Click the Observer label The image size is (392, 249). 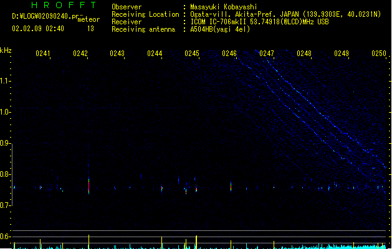(x=127, y=7)
